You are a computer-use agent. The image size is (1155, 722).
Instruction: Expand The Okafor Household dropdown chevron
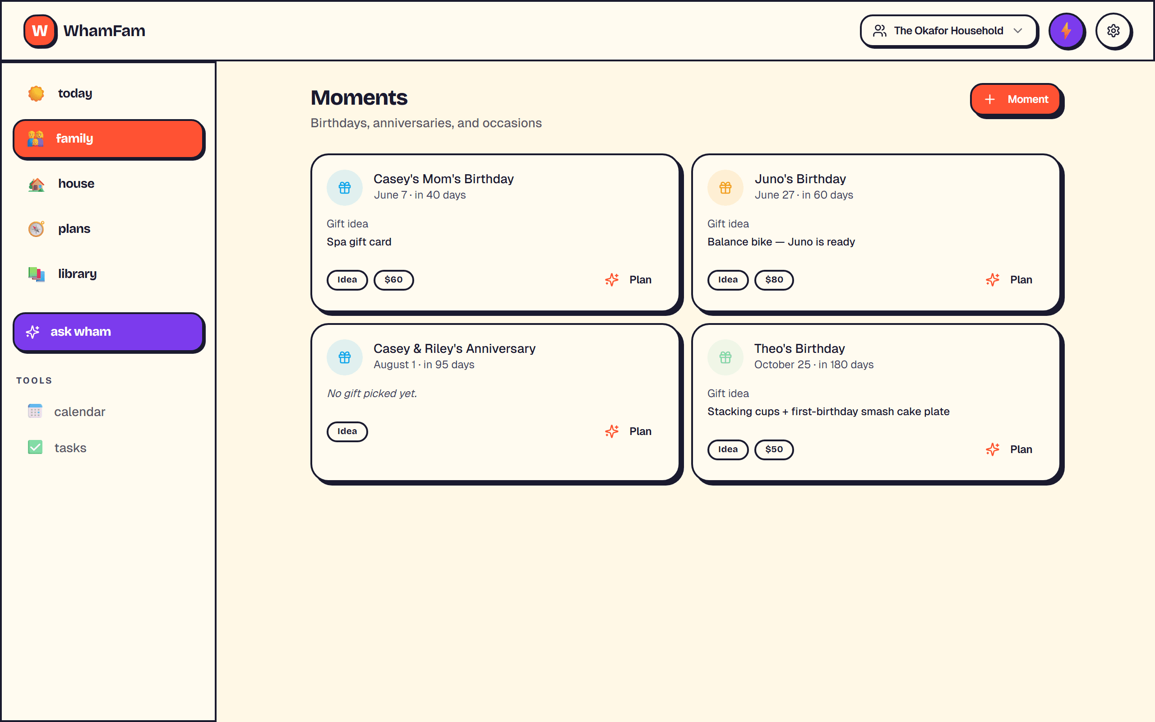click(x=1017, y=31)
